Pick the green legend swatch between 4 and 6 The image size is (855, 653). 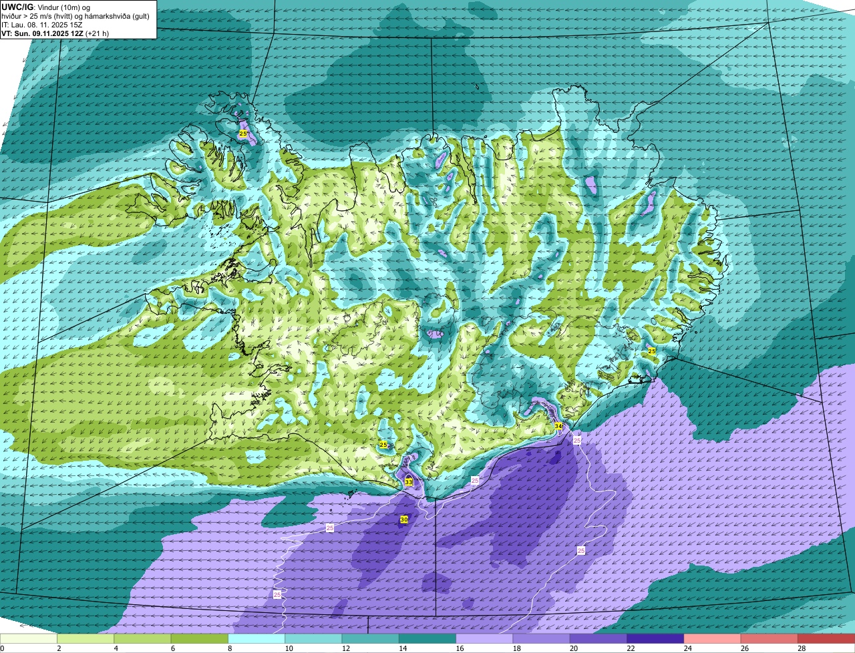point(144,639)
